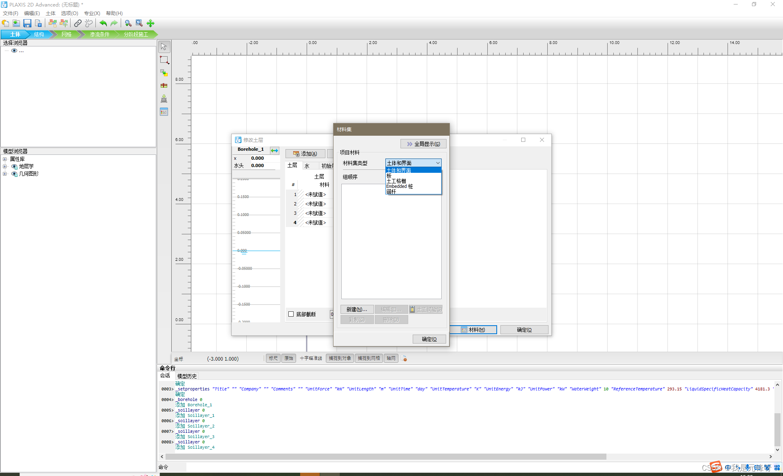This screenshot has width=783, height=476.
Task: Toggle visibility eye for 地层学
Action: pos(14,166)
